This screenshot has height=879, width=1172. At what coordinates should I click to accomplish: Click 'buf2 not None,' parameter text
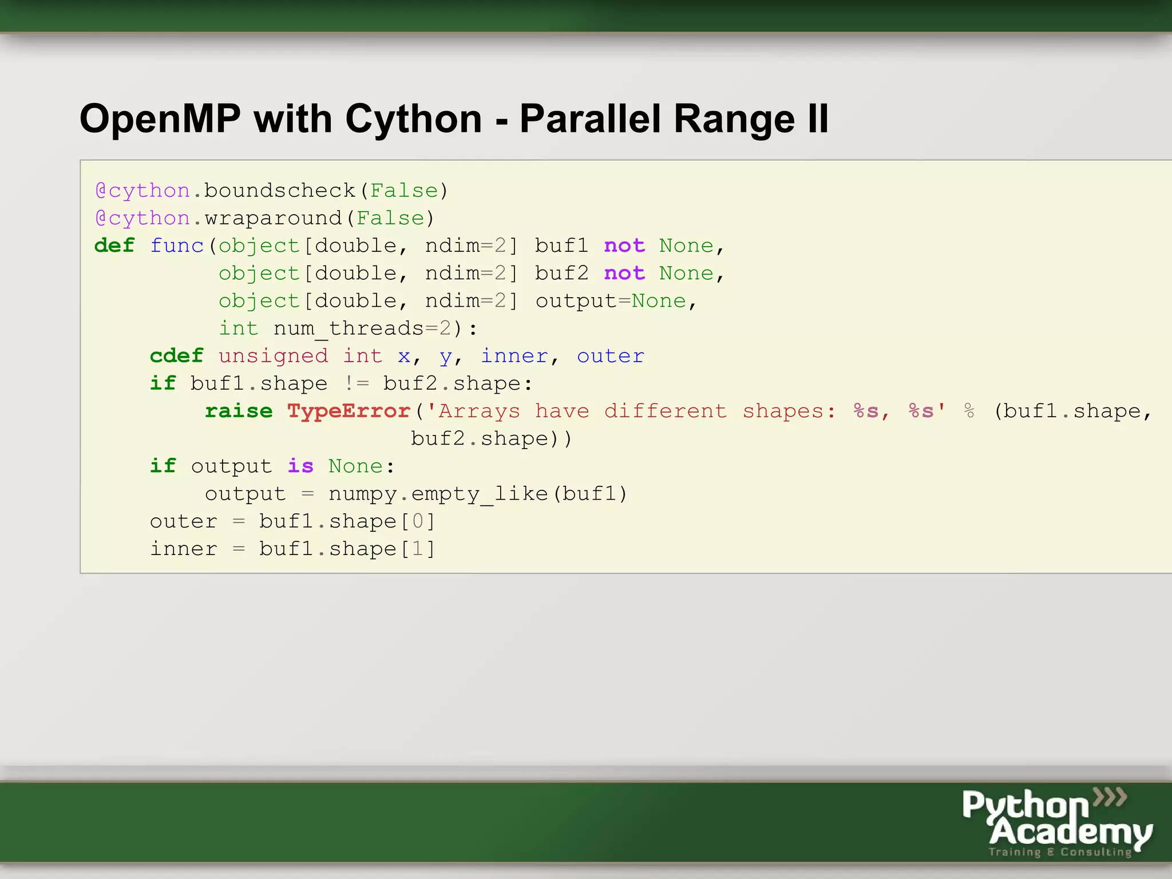(630, 273)
